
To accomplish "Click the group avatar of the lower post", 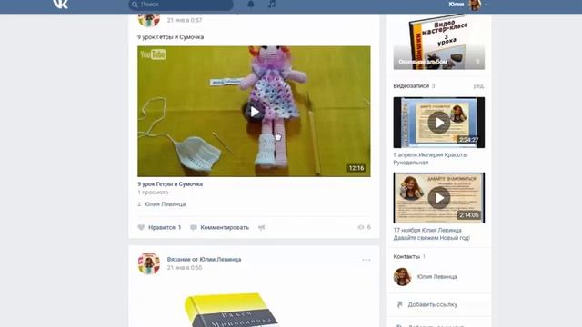I will 149,263.
